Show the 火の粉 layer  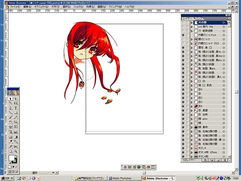point(183,23)
